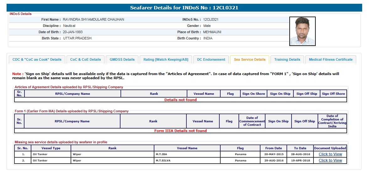Open the Rating [Watch Keeping/AB] tab

click(x=166, y=59)
